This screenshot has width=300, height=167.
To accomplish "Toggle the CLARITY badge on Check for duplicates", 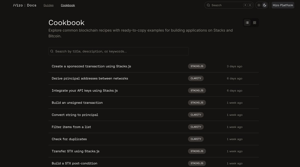I will pyautogui.click(x=196, y=139).
